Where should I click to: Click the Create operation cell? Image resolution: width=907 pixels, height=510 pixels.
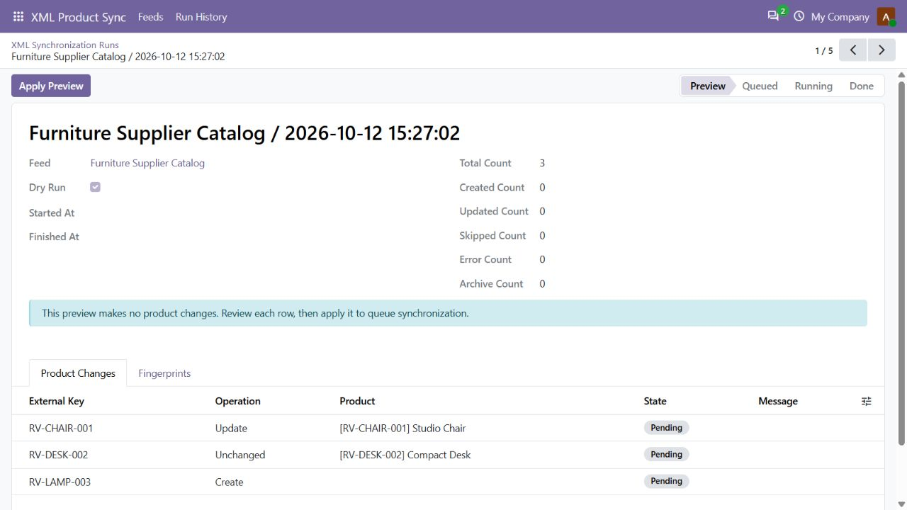pyautogui.click(x=229, y=482)
